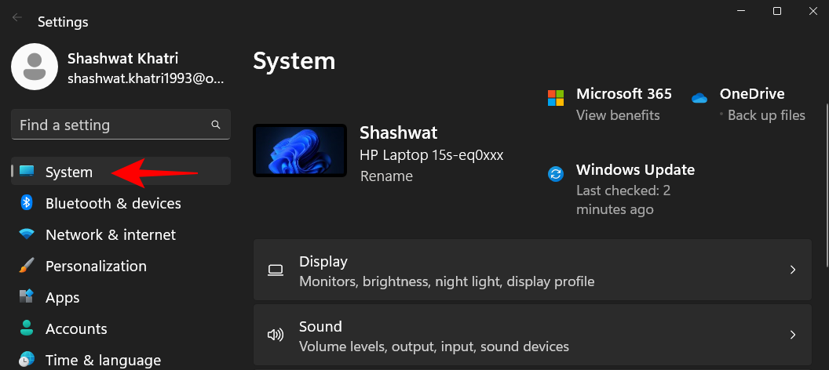Click the Bluetooth icon in sidebar

pos(26,203)
